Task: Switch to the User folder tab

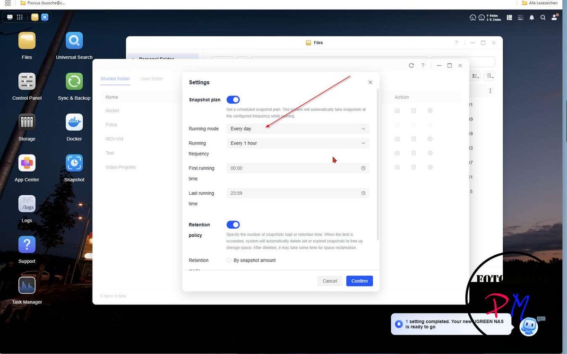Action: point(151,79)
